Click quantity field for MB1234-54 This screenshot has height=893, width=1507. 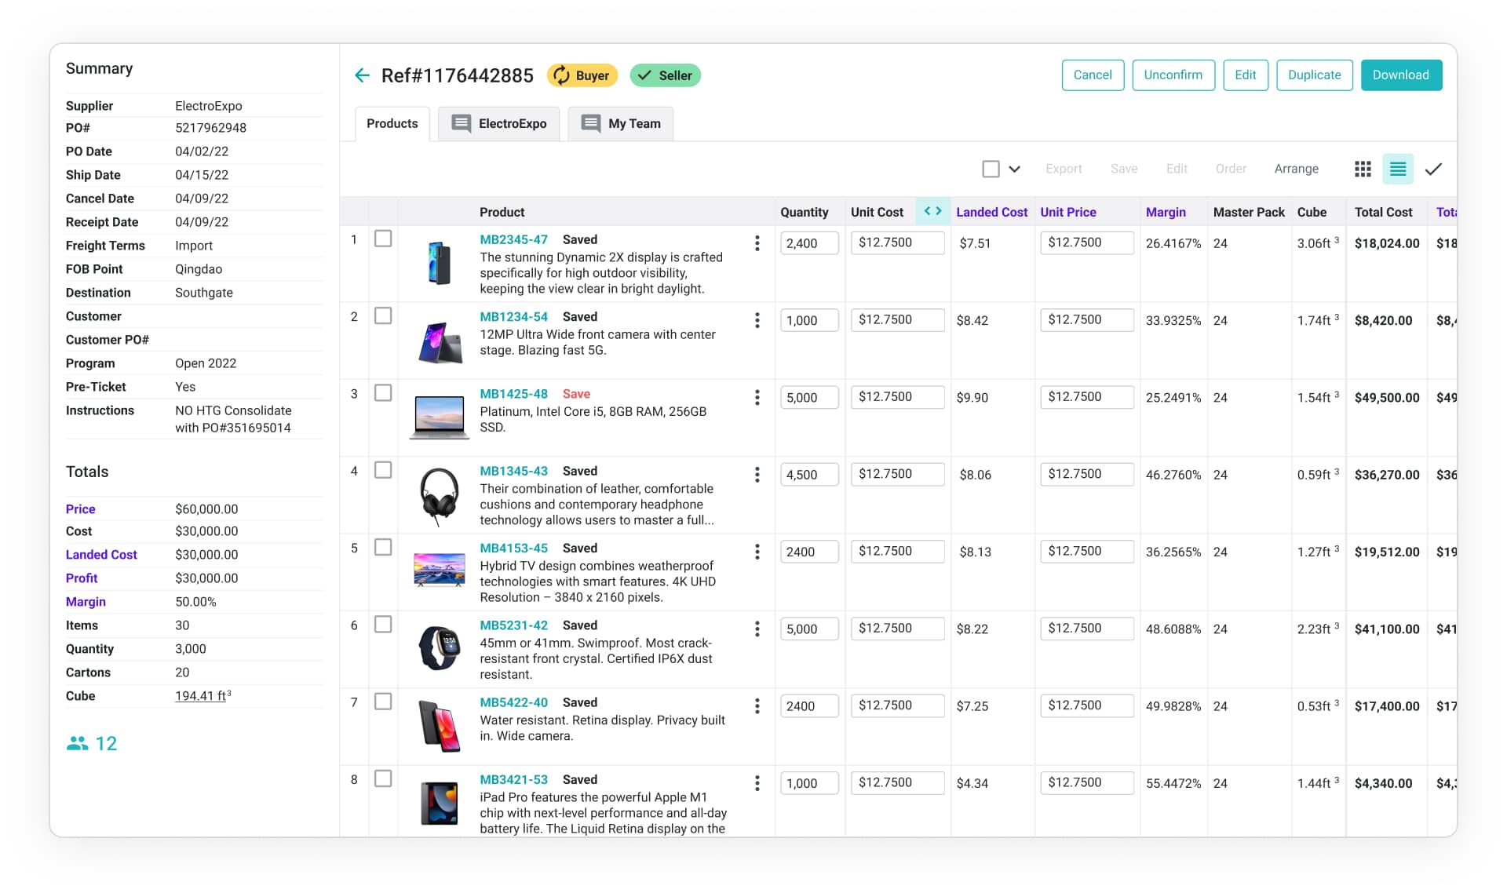point(809,320)
